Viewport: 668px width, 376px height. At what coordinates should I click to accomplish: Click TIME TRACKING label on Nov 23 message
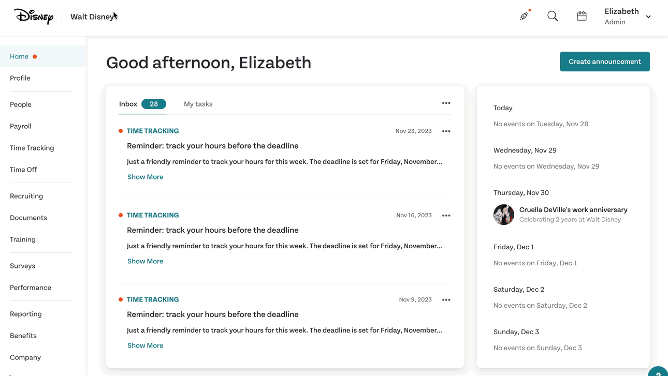point(153,131)
